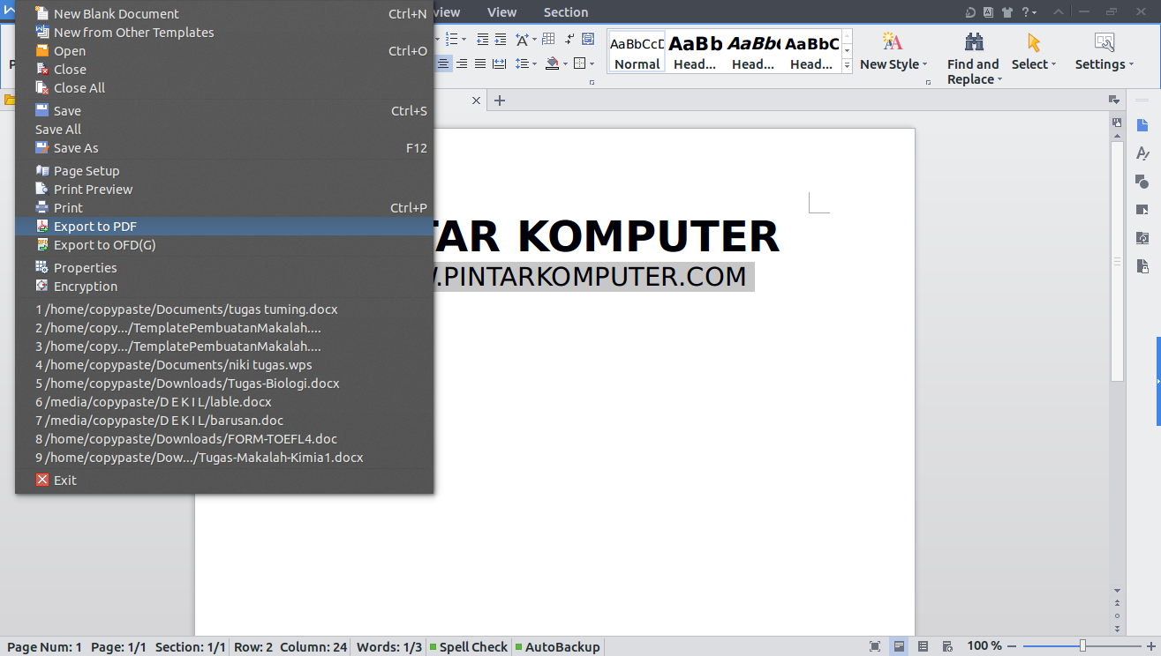This screenshot has width=1161, height=656.
Task: Select center alignment icon
Action: point(443,63)
